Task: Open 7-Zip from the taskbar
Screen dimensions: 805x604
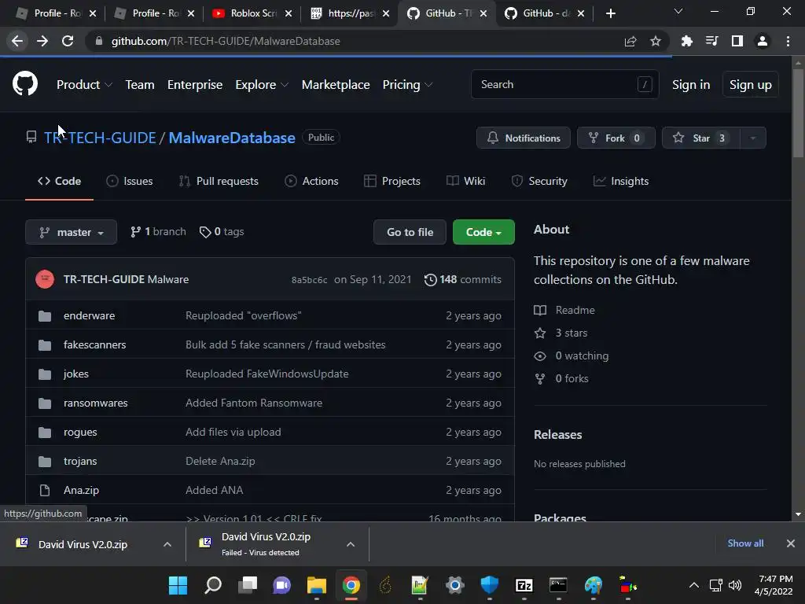Action: pos(524,585)
